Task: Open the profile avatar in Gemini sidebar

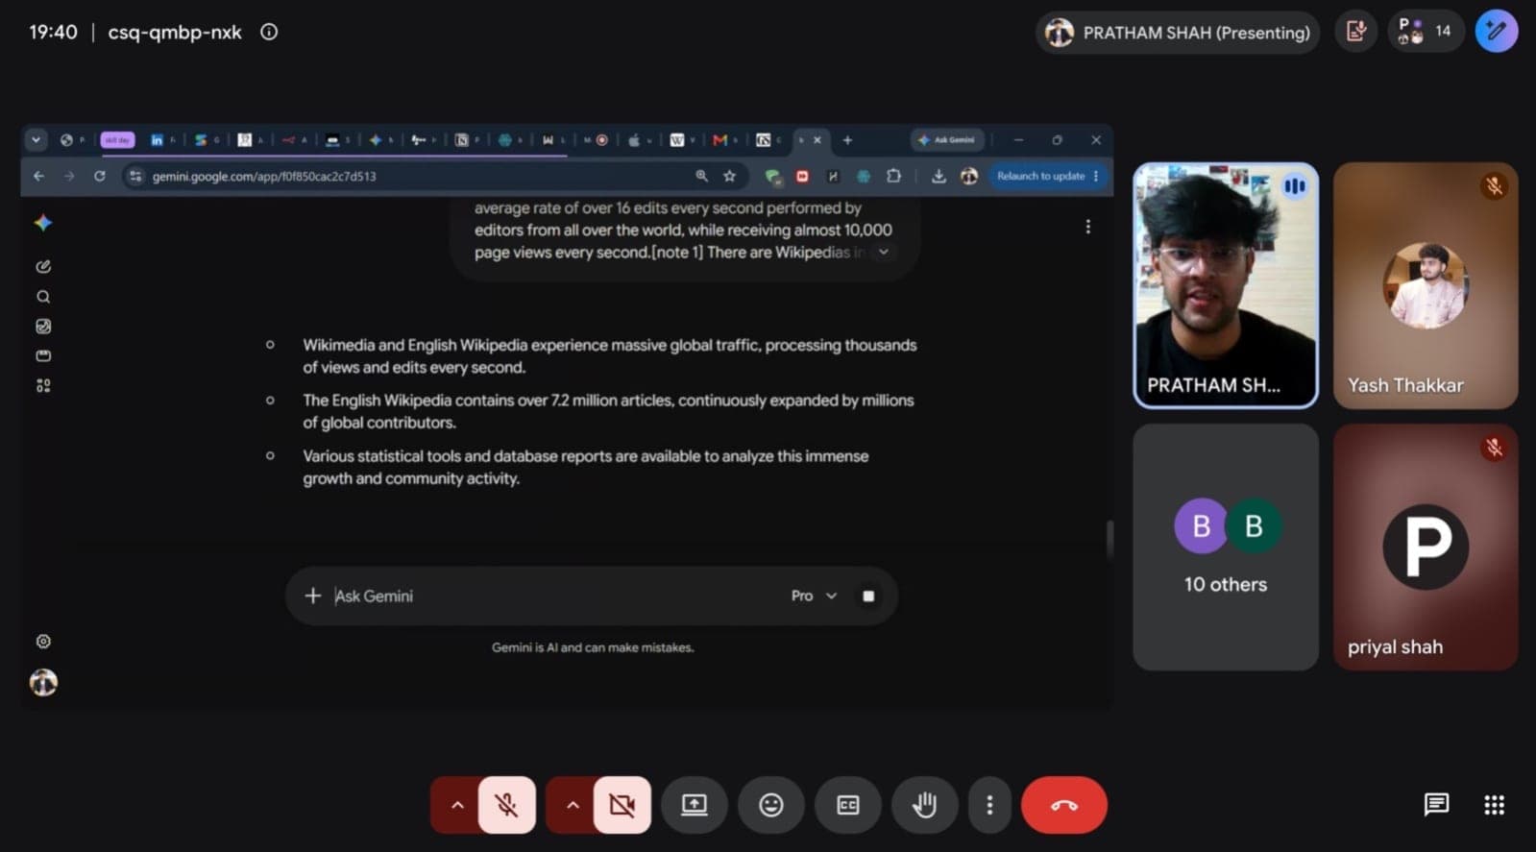Action: (43, 682)
